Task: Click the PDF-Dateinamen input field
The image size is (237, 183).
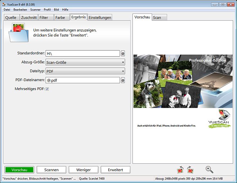Action: 83,80
